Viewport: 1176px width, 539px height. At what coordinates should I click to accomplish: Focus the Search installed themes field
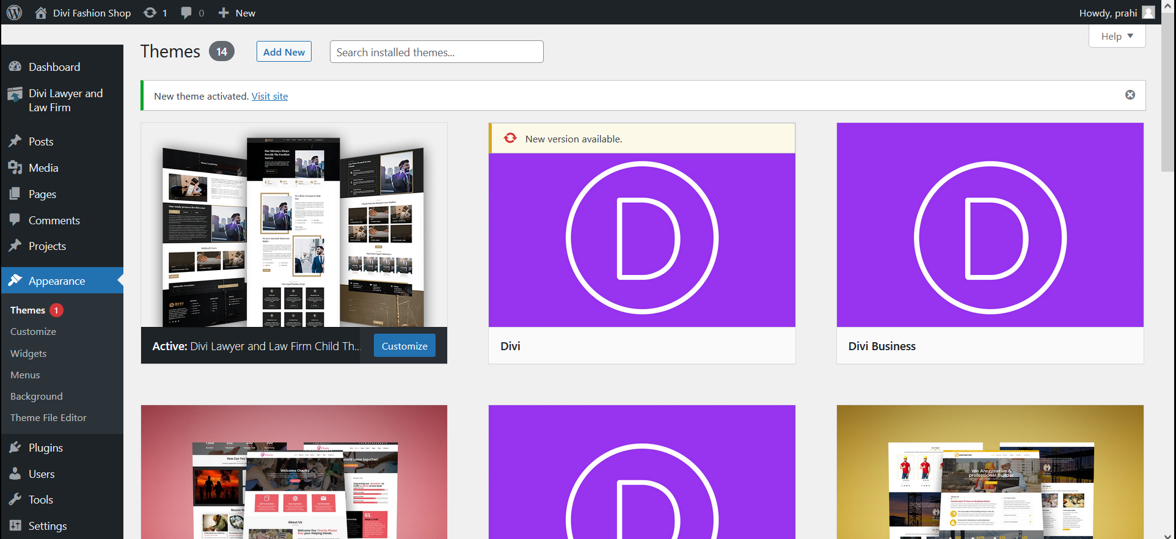point(436,52)
